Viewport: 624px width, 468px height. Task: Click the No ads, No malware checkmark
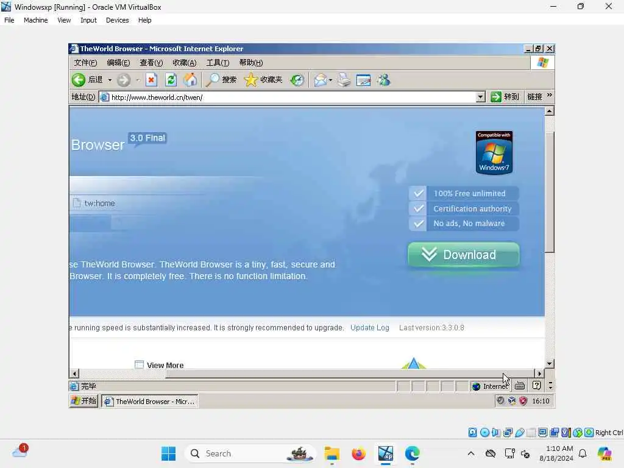tap(418, 224)
